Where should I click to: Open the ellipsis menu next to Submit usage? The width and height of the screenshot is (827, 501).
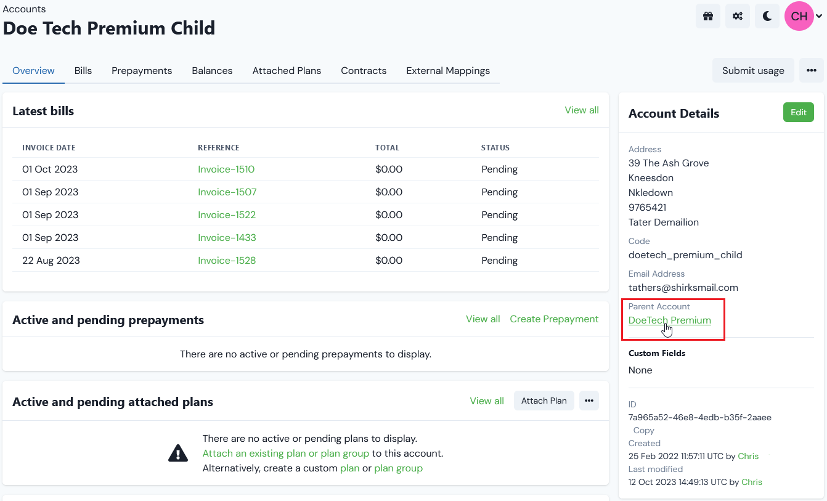pyautogui.click(x=812, y=70)
